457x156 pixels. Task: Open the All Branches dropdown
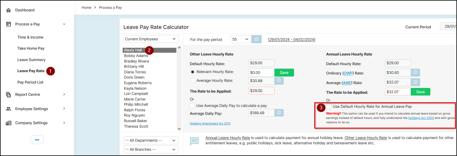151,149
